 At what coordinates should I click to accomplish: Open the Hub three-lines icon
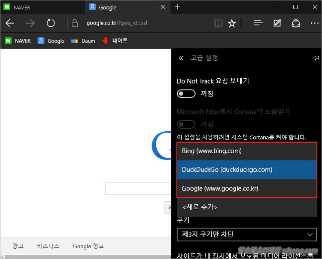point(258,23)
